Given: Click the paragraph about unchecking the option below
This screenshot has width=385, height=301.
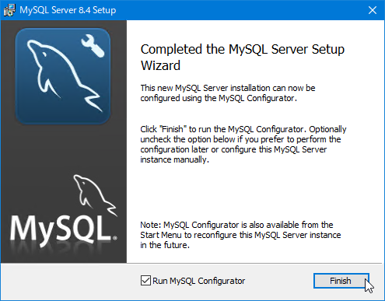Looking at the screenshot, I should coord(243,144).
